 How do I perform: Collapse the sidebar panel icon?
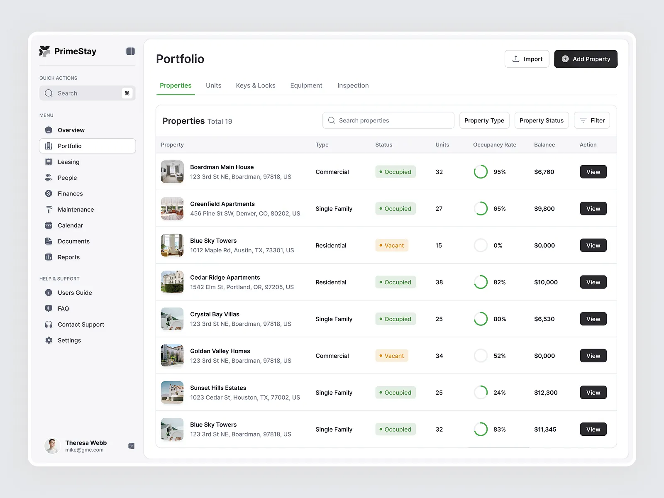pyautogui.click(x=130, y=51)
